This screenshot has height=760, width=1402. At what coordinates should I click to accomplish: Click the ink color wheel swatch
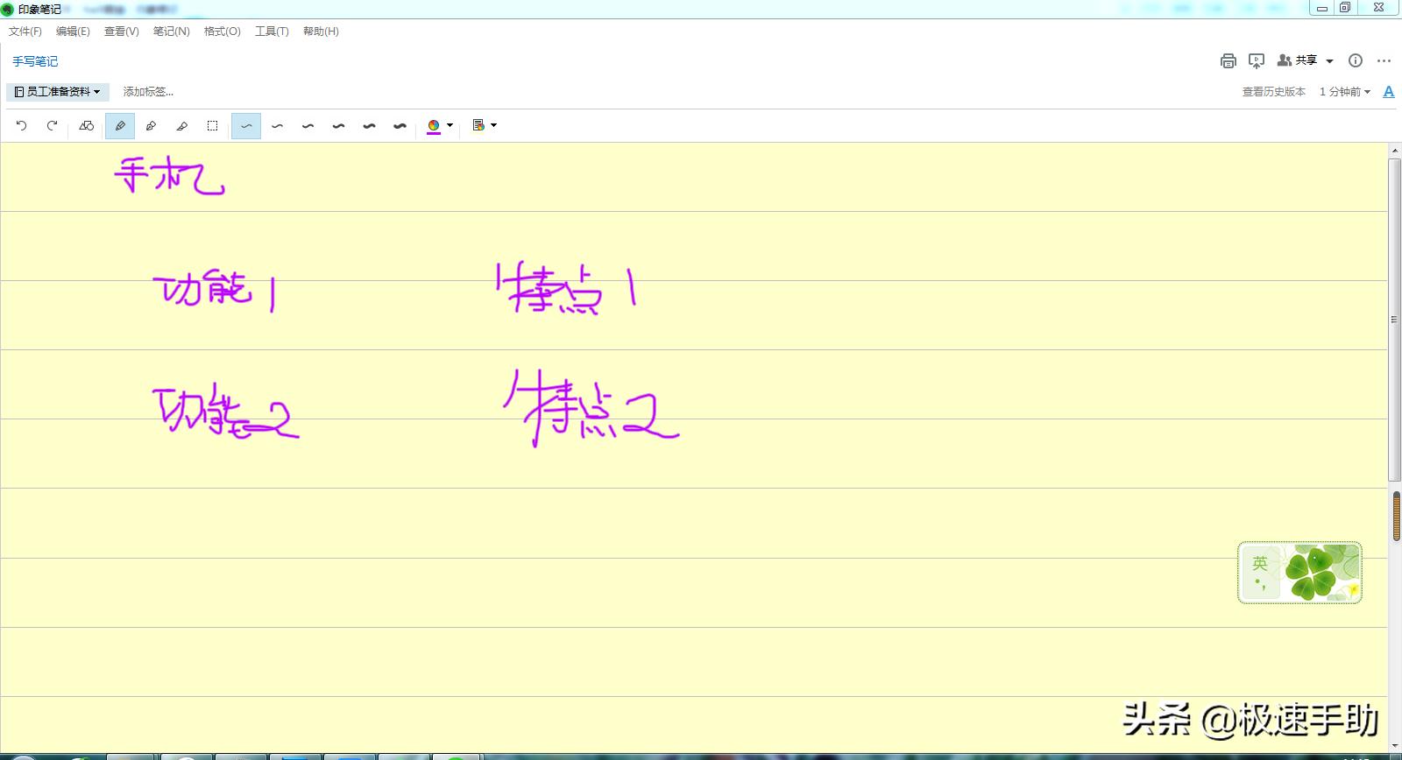pos(434,126)
